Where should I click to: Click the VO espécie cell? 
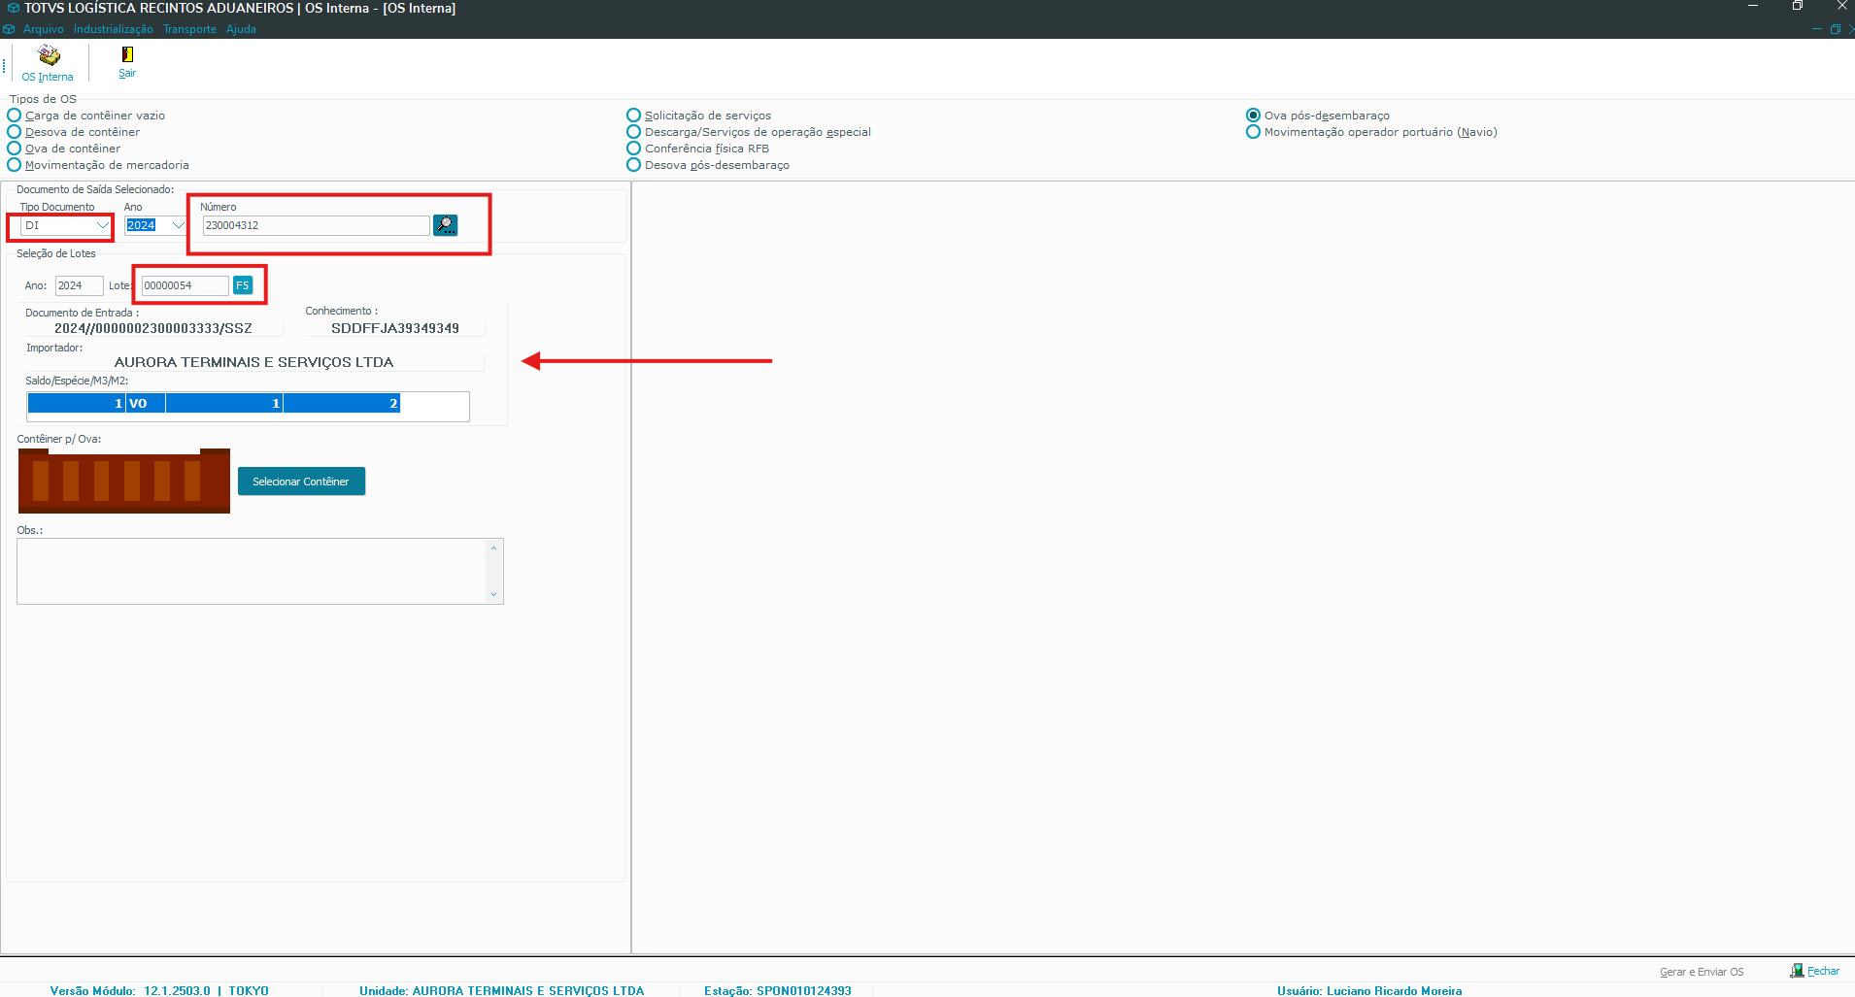click(146, 404)
